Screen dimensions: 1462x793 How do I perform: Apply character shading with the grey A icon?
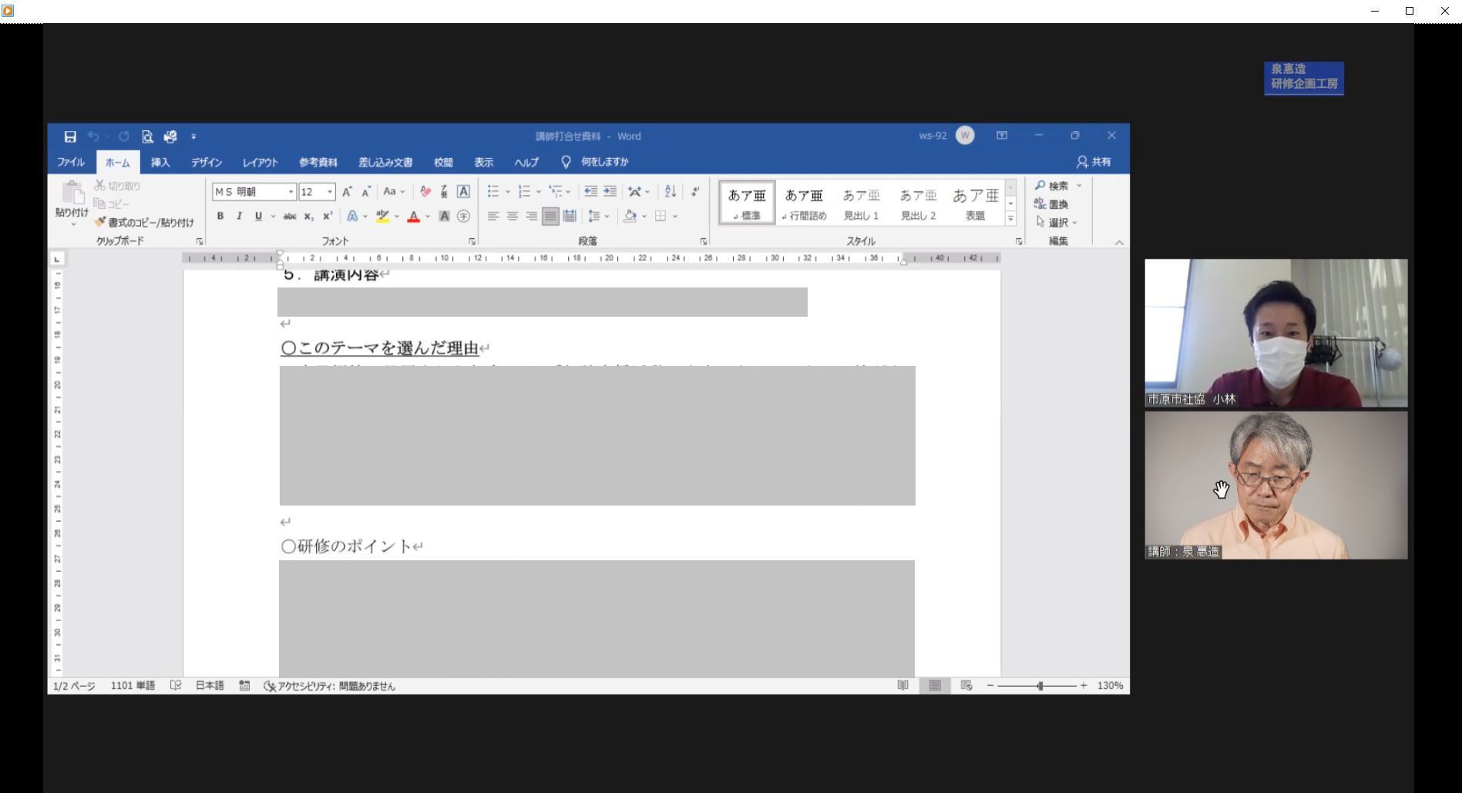(445, 216)
